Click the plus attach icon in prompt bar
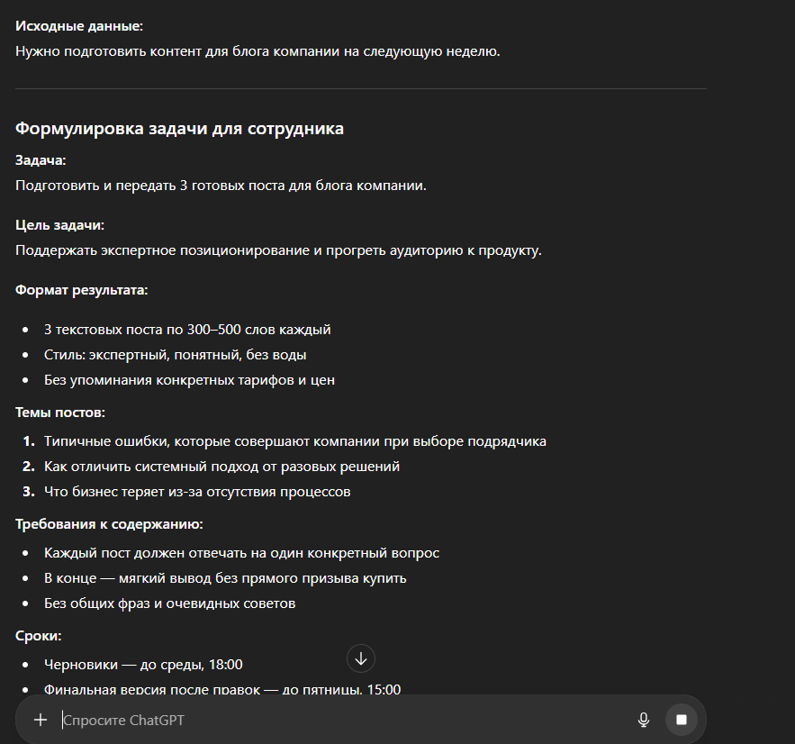The height and width of the screenshot is (744, 795). click(x=40, y=720)
